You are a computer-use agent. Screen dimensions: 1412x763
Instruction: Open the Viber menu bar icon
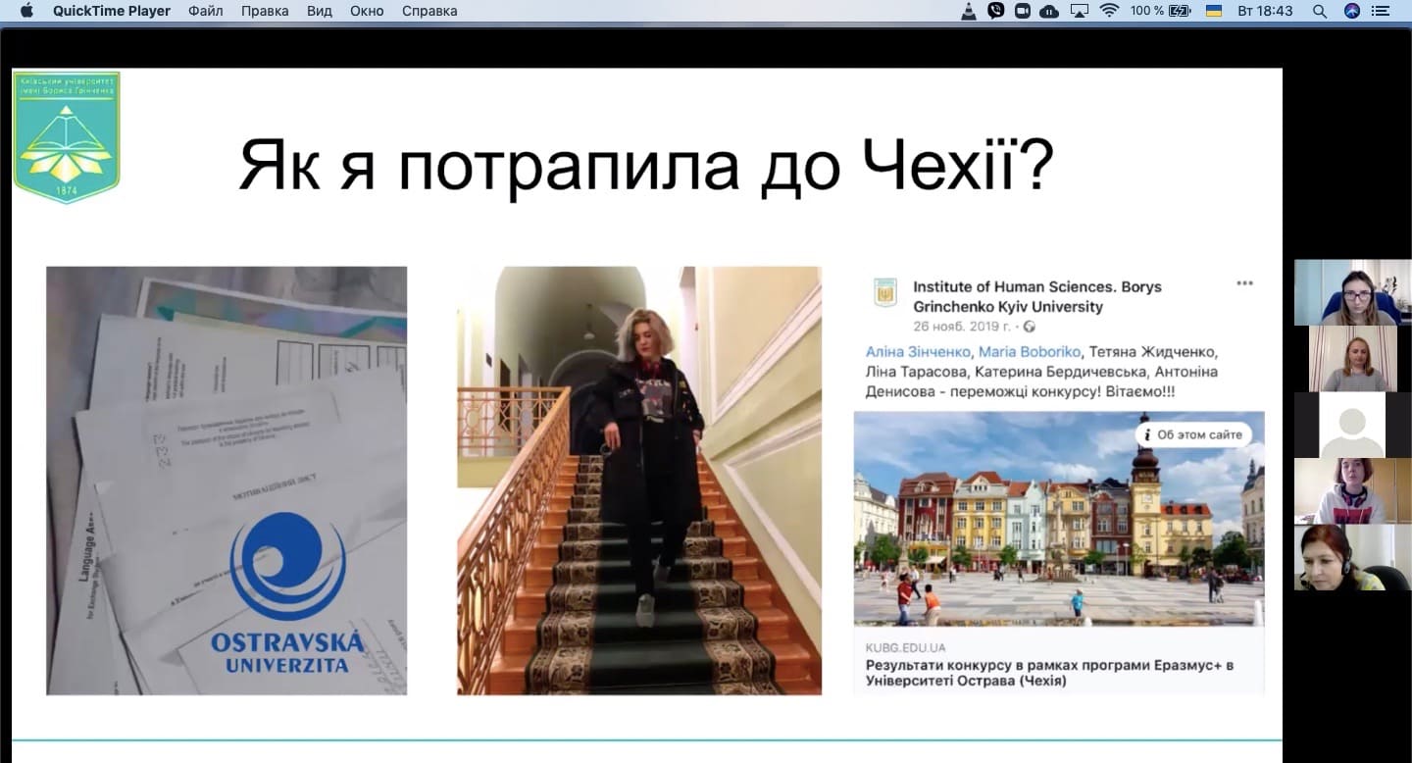point(996,11)
